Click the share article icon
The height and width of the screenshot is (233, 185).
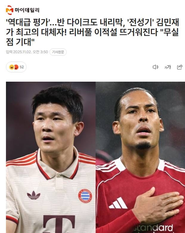click(x=180, y=67)
